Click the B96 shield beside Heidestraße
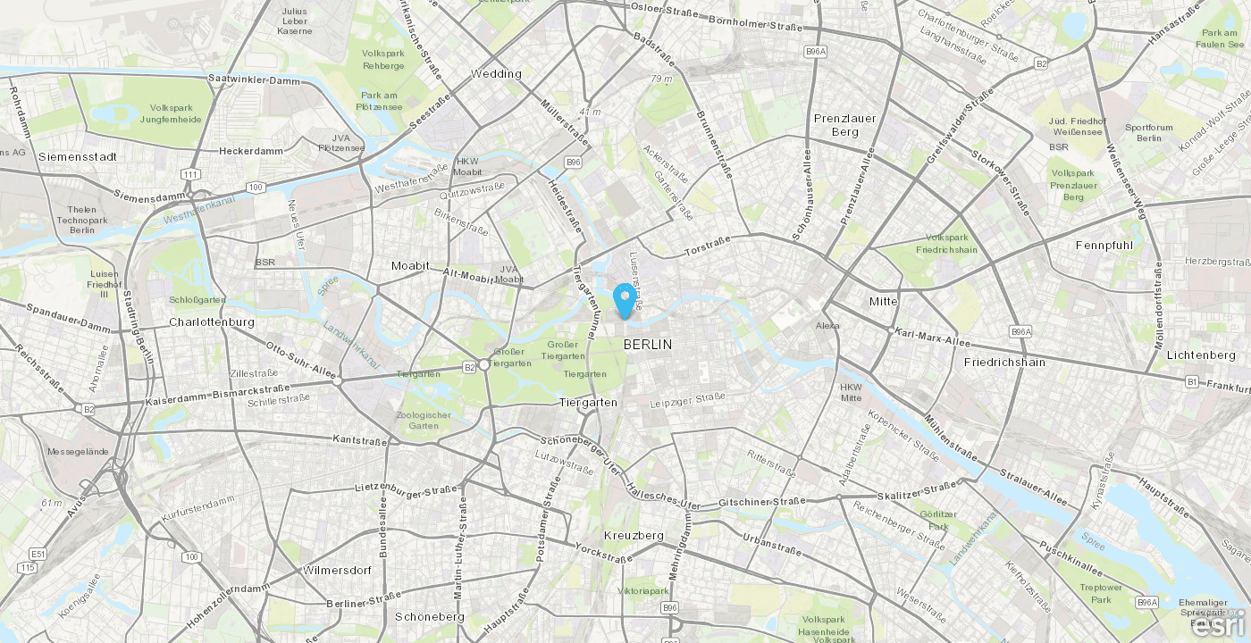 click(x=573, y=162)
